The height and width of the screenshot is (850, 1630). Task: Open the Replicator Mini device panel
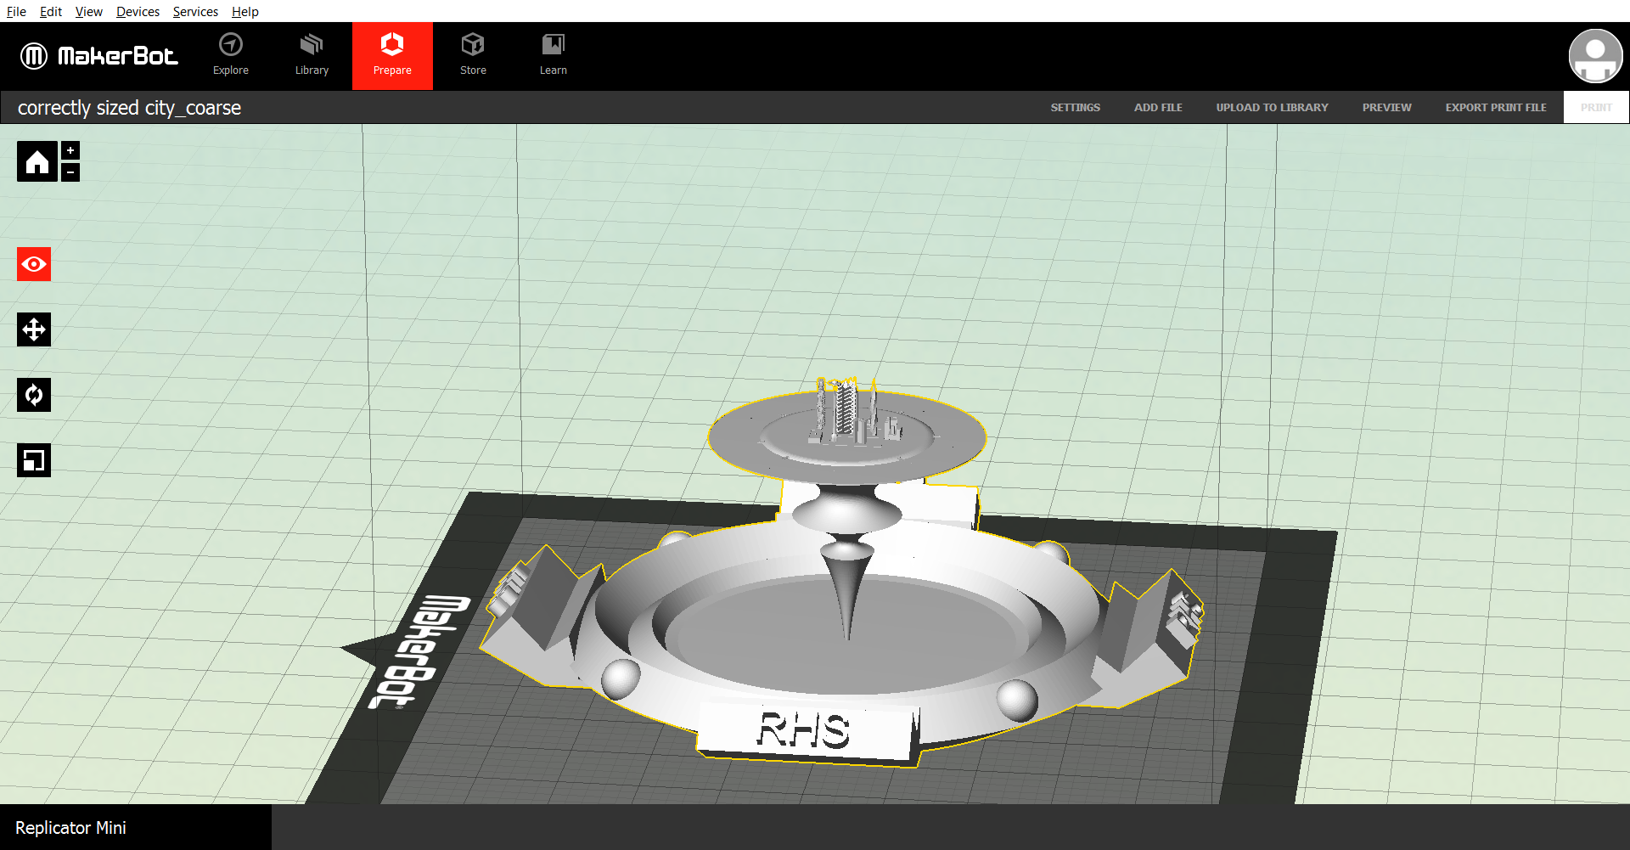tap(136, 827)
